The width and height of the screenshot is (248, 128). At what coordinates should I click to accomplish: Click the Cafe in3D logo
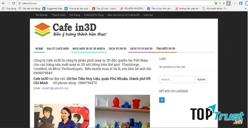tap(70, 30)
